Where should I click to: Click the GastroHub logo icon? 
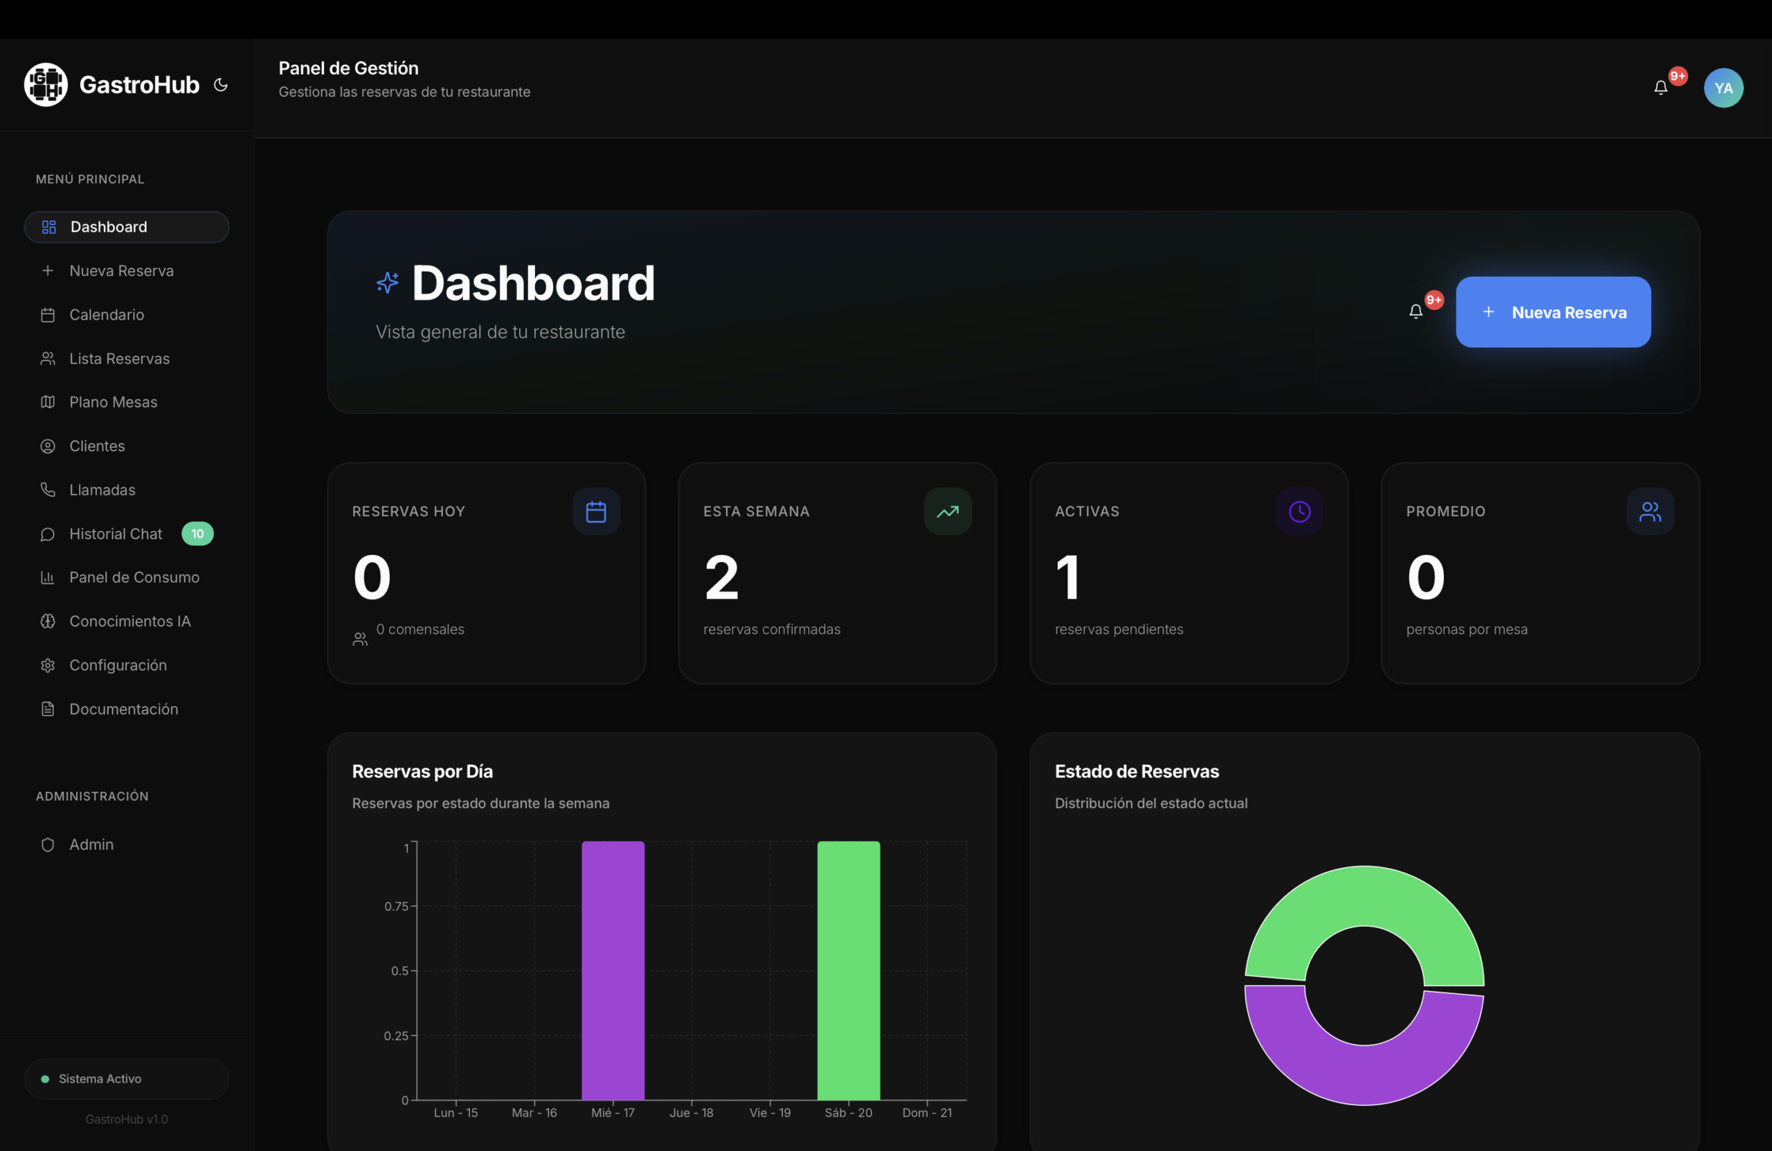point(46,85)
